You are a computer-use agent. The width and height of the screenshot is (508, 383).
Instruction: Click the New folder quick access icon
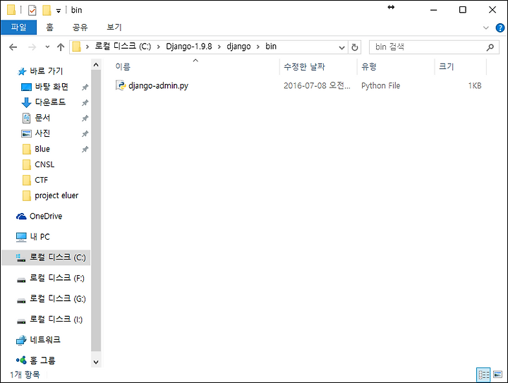coord(47,10)
